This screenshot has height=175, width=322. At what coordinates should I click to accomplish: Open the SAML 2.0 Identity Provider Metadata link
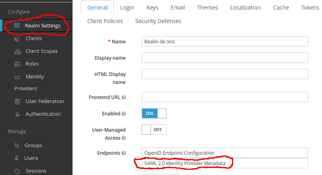click(x=185, y=163)
